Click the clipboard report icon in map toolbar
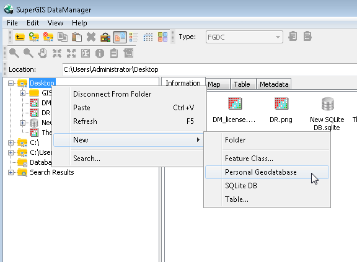Viewport: 357px width, 262px height. click(x=114, y=53)
